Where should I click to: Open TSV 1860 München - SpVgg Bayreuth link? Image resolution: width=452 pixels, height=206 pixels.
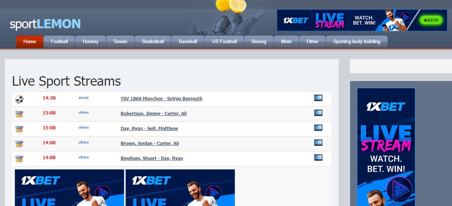161,98
